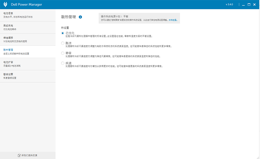The image size is (260, 159).
Task: Select the 散热管理 sidebar item
Action: pyautogui.click(x=28, y=52)
